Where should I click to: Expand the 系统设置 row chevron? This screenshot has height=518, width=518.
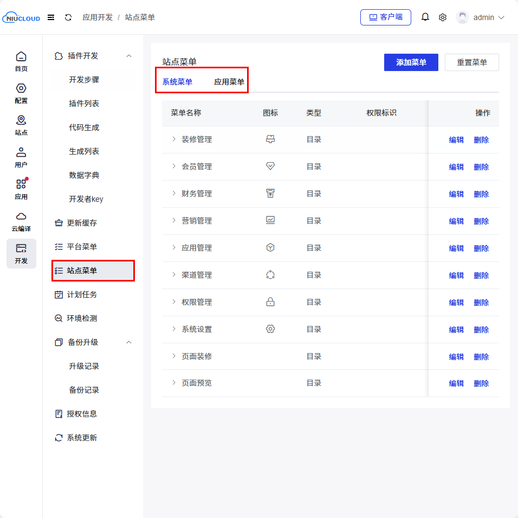(174, 329)
